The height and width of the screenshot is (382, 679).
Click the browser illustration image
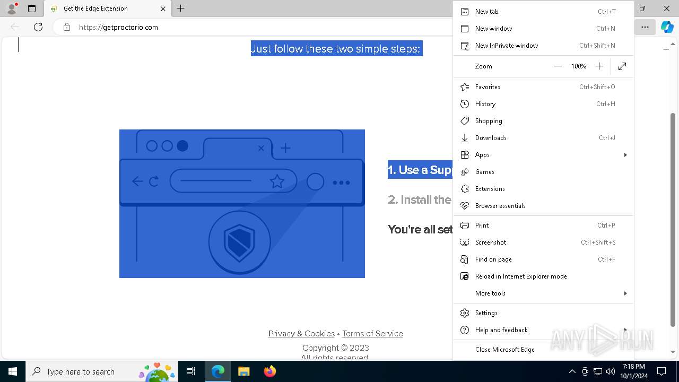[x=242, y=204]
